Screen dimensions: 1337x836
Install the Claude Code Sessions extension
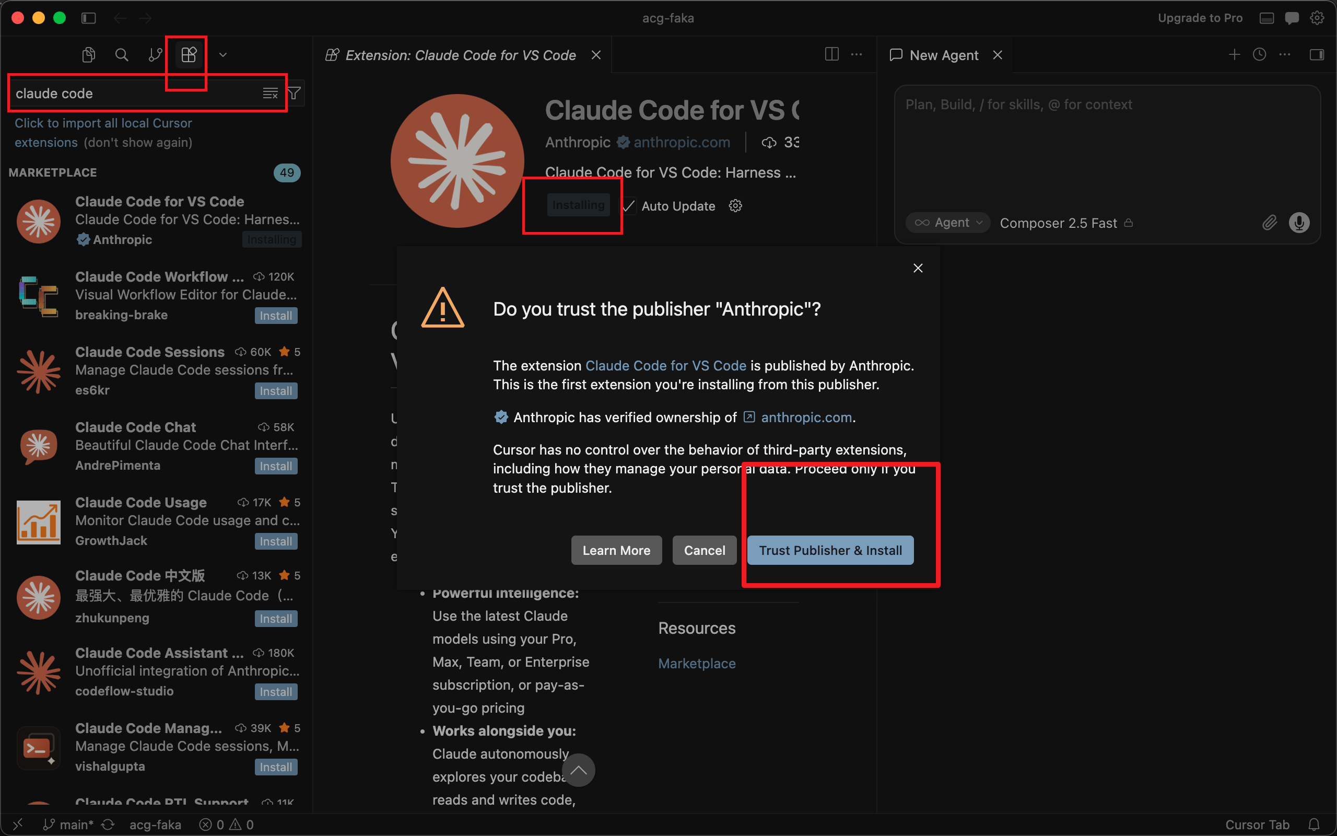coord(276,391)
